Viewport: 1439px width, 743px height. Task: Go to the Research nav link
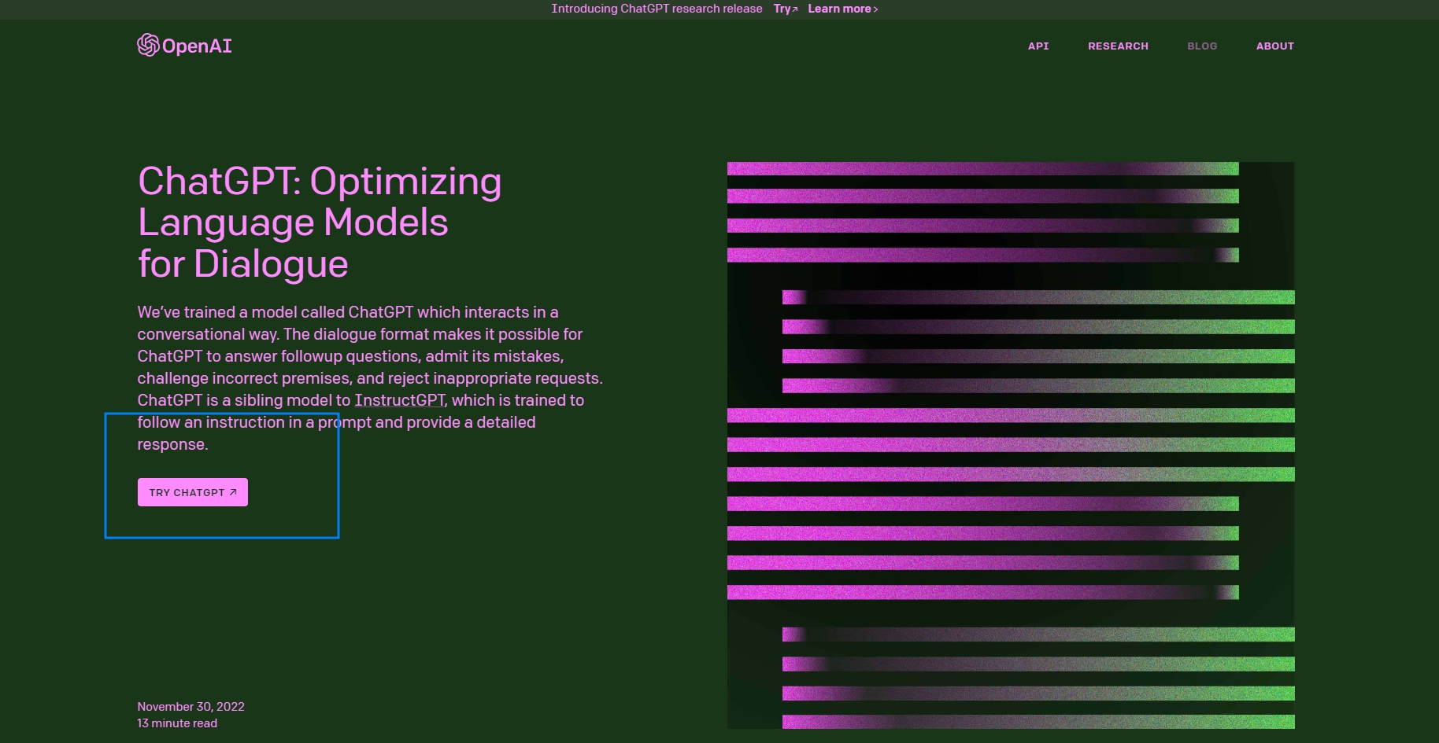[x=1118, y=46]
